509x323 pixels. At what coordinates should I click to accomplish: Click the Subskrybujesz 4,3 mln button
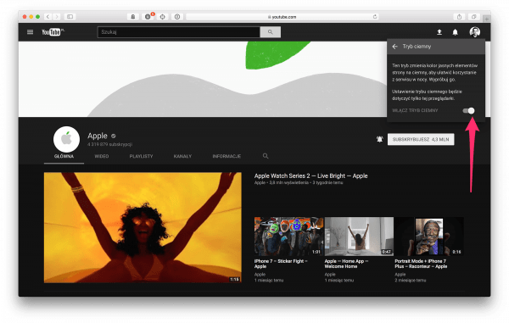pyautogui.click(x=421, y=139)
